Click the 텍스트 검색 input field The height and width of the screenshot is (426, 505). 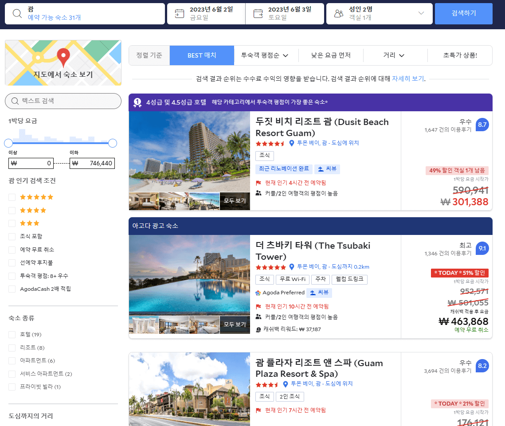pyautogui.click(x=63, y=101)
